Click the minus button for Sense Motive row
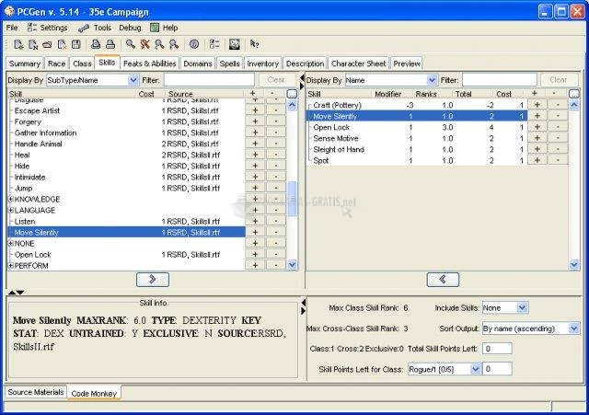Image resolution: width=589 pixels, height=415 pixels. 558,138
